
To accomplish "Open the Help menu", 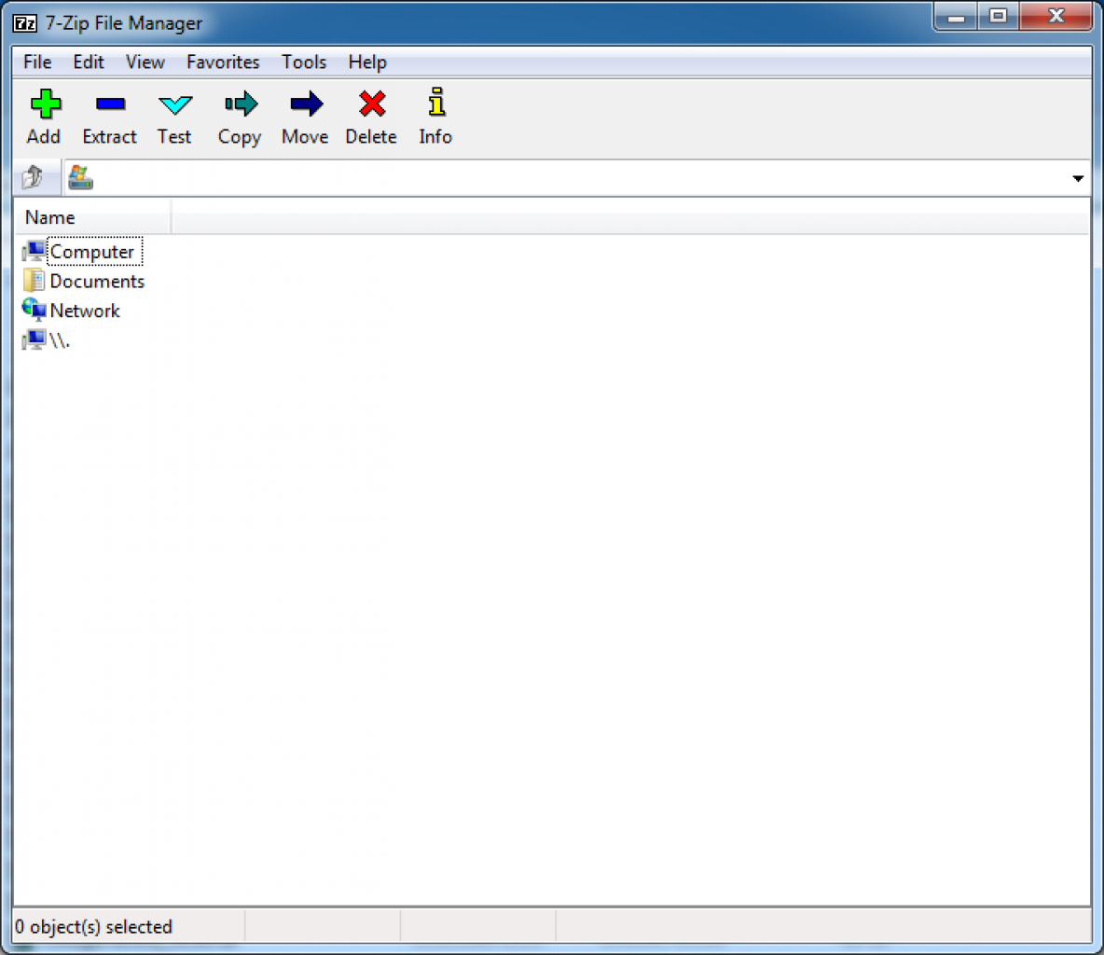I will (x=367, y=62).
